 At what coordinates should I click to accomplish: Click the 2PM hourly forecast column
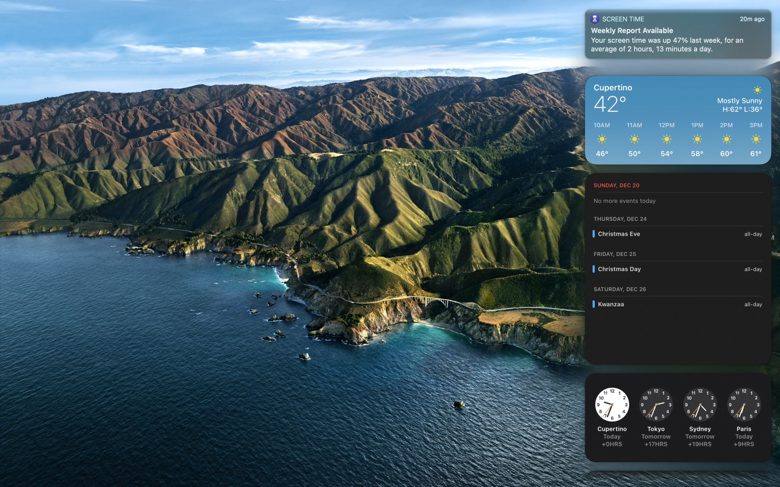pyautogui.click(x=726, y=139)
